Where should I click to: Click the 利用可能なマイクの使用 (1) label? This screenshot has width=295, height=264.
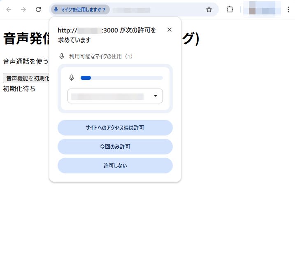(x=101, y=56)
